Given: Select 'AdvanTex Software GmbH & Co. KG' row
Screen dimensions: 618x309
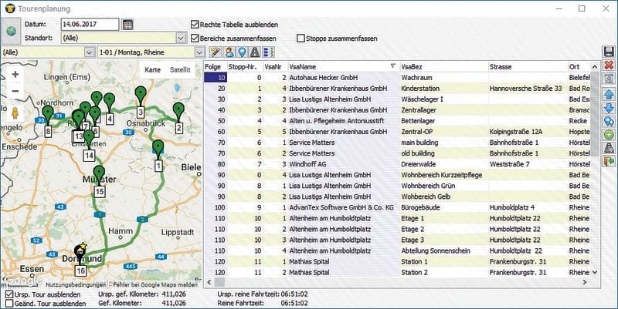Looking at the screenshot, I should [398, 207].
